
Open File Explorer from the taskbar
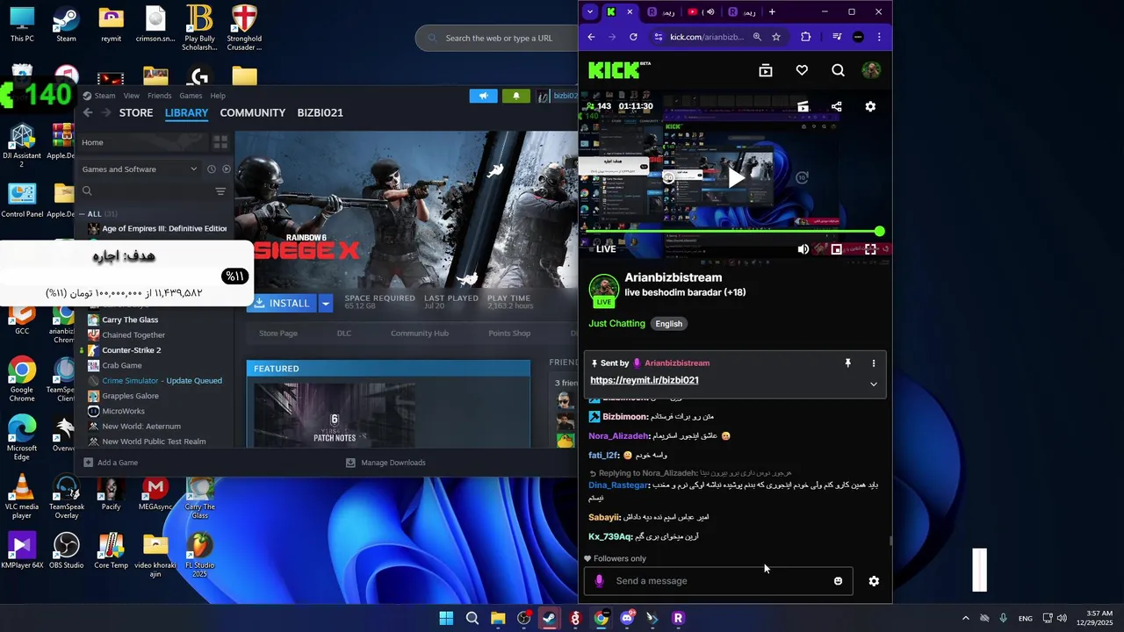click(x=498, y=618)
